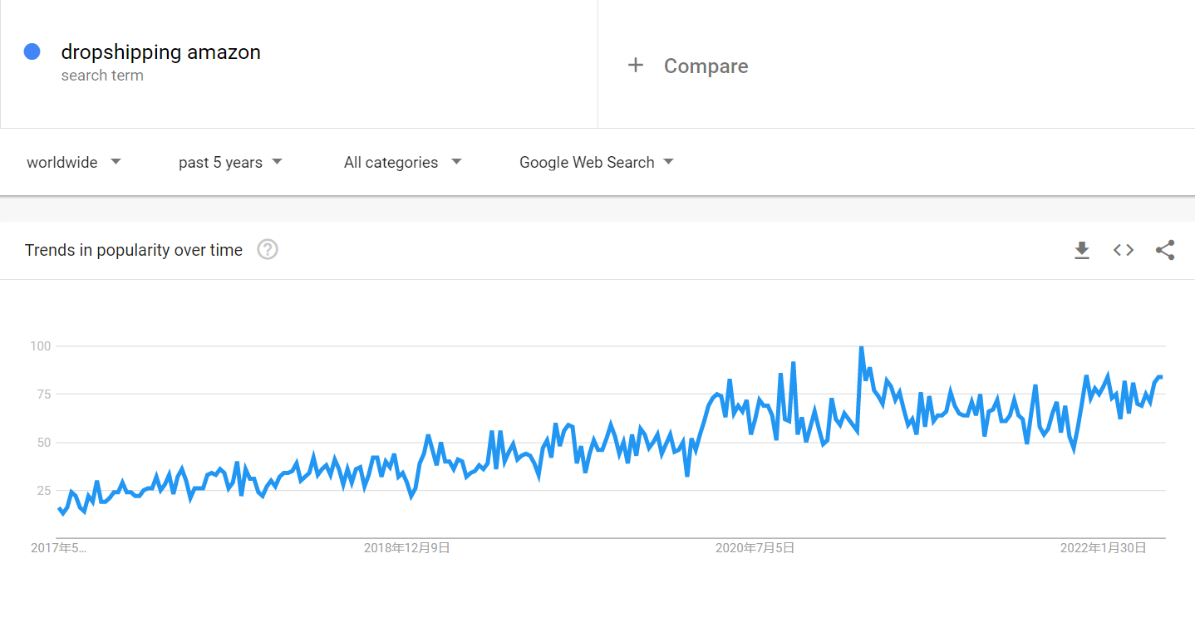The height and width of the screenshot is (627, 1195).
Task: Click the Trends in popularity over time title
Action: tap(134, 250)
